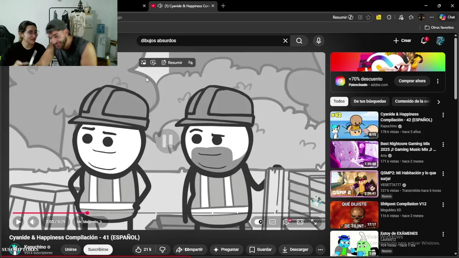Open a new browser tab with plus
Image resolution: width=459 pixels, height=258 pixels.
click(x=223, y=6)
